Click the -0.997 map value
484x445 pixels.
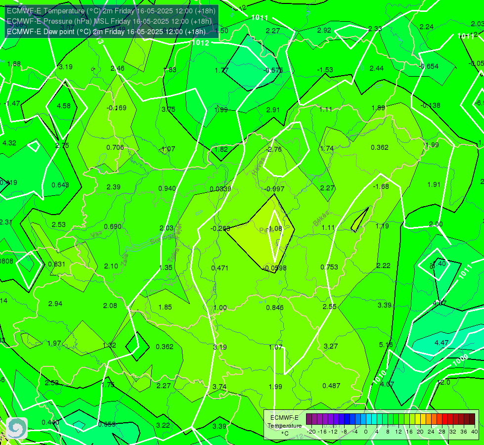274,189
